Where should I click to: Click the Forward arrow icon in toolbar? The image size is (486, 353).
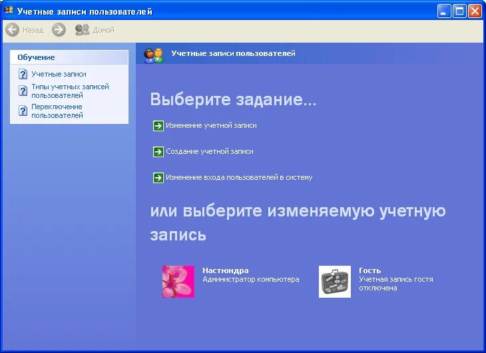[59, 30]
